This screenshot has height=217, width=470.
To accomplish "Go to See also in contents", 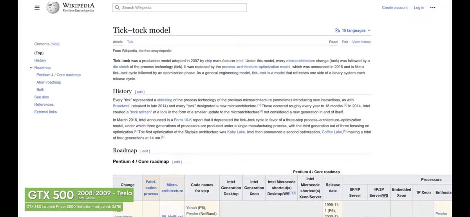I will tap(42, 97).
